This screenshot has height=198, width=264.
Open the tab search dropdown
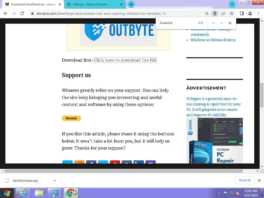click(x=232, y=4)
